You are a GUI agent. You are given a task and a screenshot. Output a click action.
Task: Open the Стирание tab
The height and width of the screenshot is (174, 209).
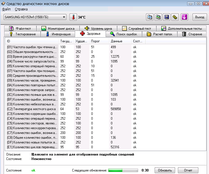click(x=192, y=34)
